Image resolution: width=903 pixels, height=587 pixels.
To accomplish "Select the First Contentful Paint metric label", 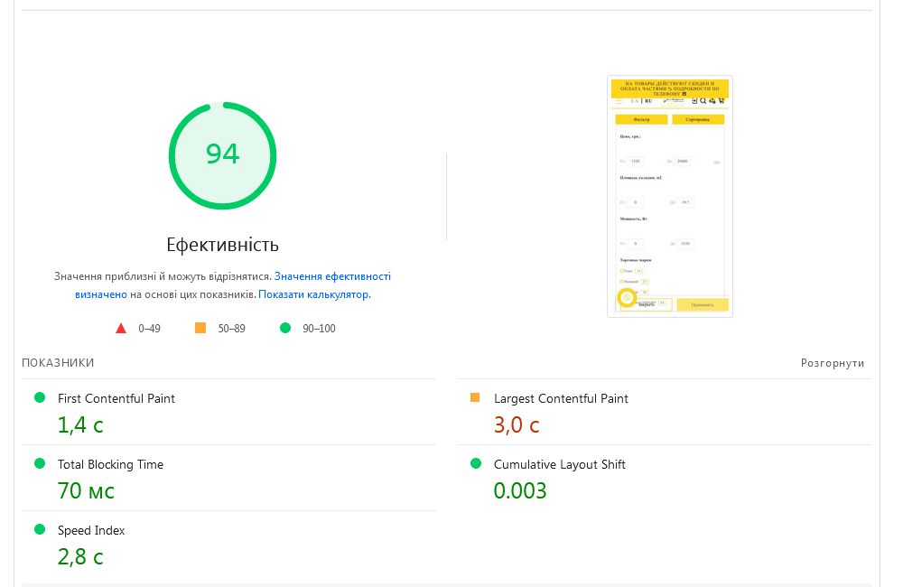I will (116, 398).
